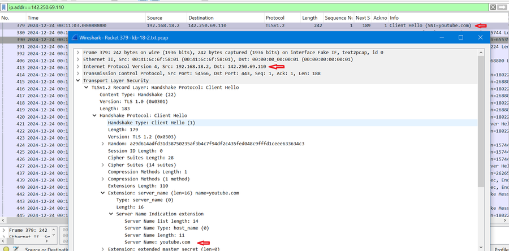The width and height of the screenshot is (509, 251).
Task: Select 'Cipher Suites Length: 28' row
Action: click(x=141, y=158)
